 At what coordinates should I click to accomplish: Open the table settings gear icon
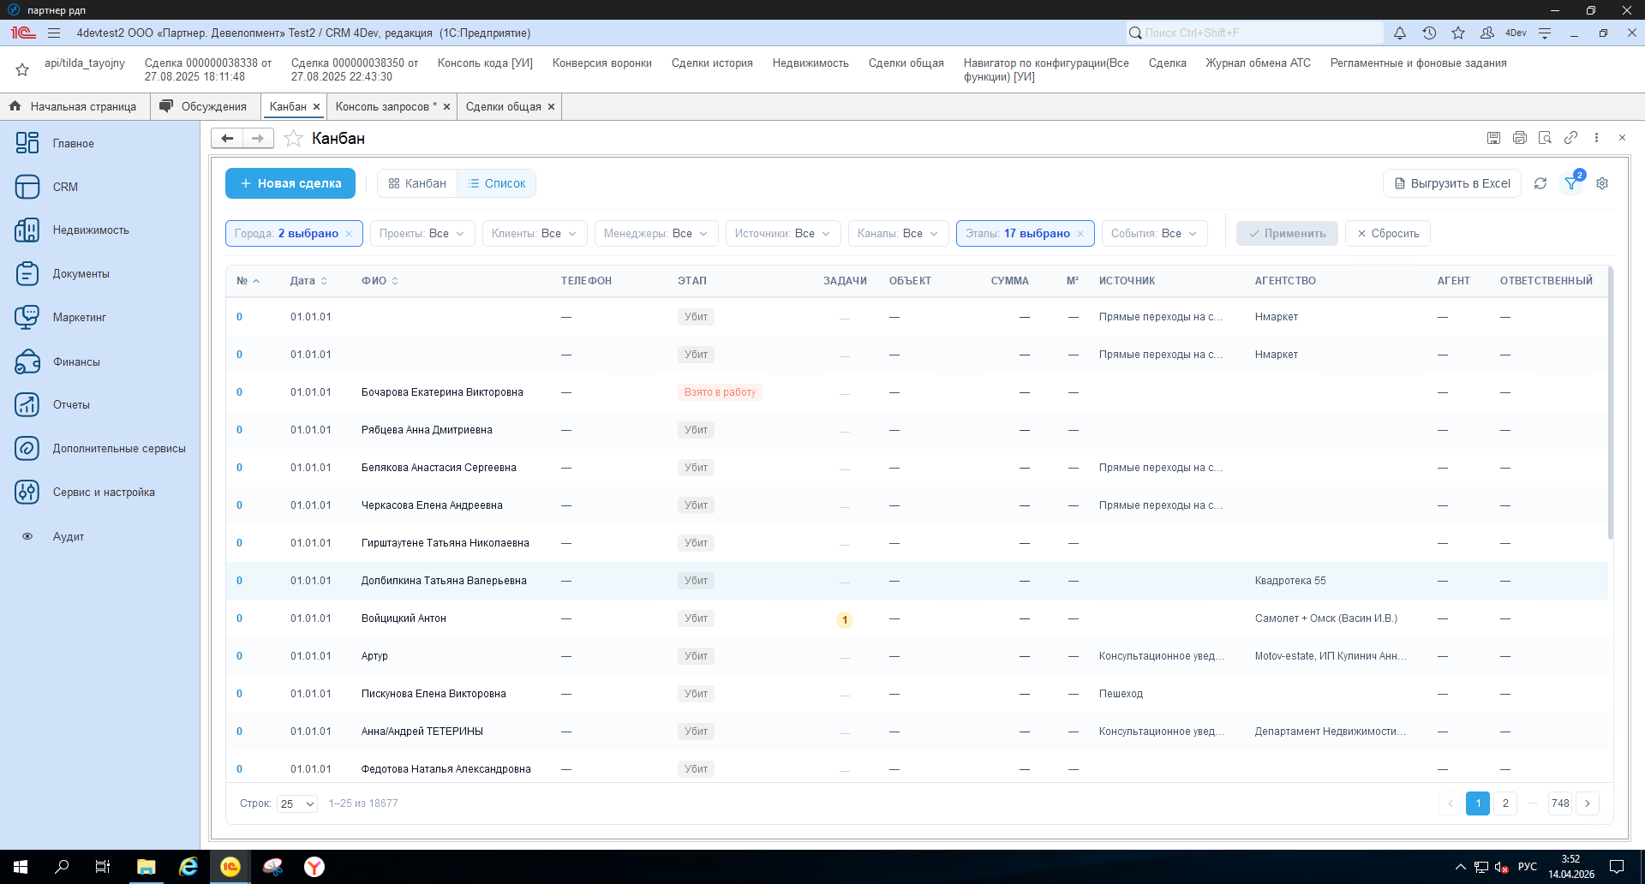click(1602, 183)
